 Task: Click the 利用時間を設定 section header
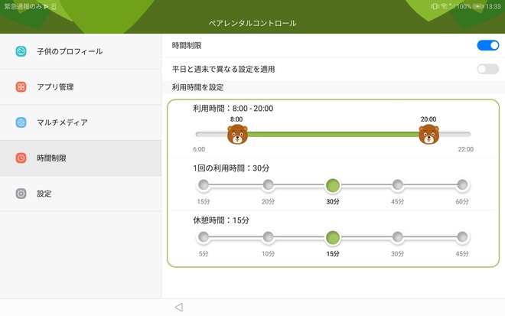[x=197, y=87]
